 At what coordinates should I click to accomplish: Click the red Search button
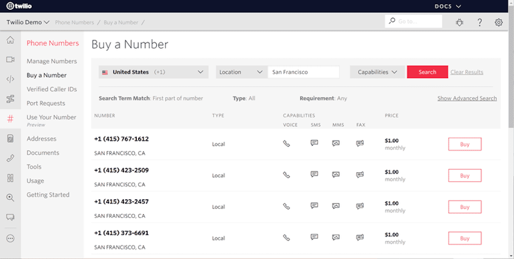428,72
